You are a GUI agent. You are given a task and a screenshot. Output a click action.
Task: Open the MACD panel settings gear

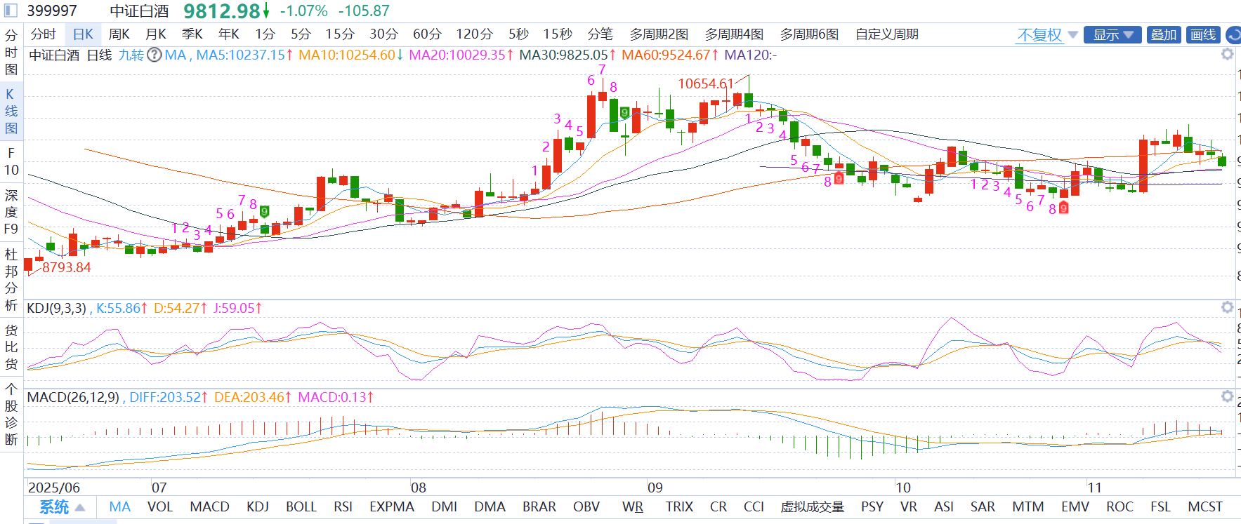click(x=1227, y=396)
